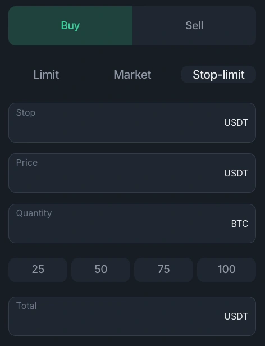Set quantity to 50 percent

(x=101, y=270)
